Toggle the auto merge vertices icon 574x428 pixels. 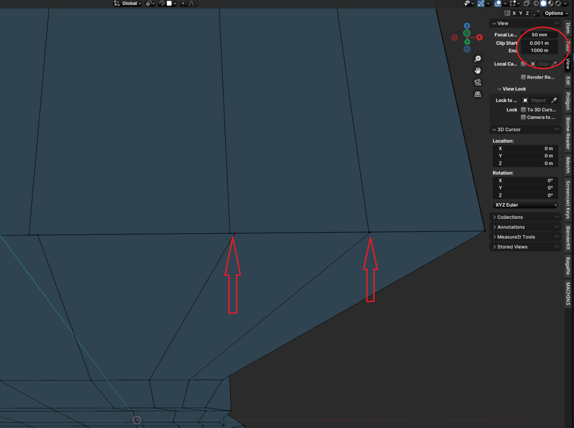point(536,13)
